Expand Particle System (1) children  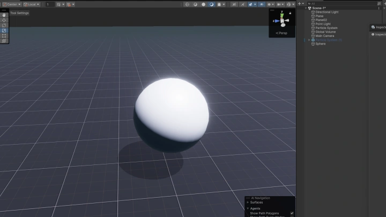[x=309, y=40]
